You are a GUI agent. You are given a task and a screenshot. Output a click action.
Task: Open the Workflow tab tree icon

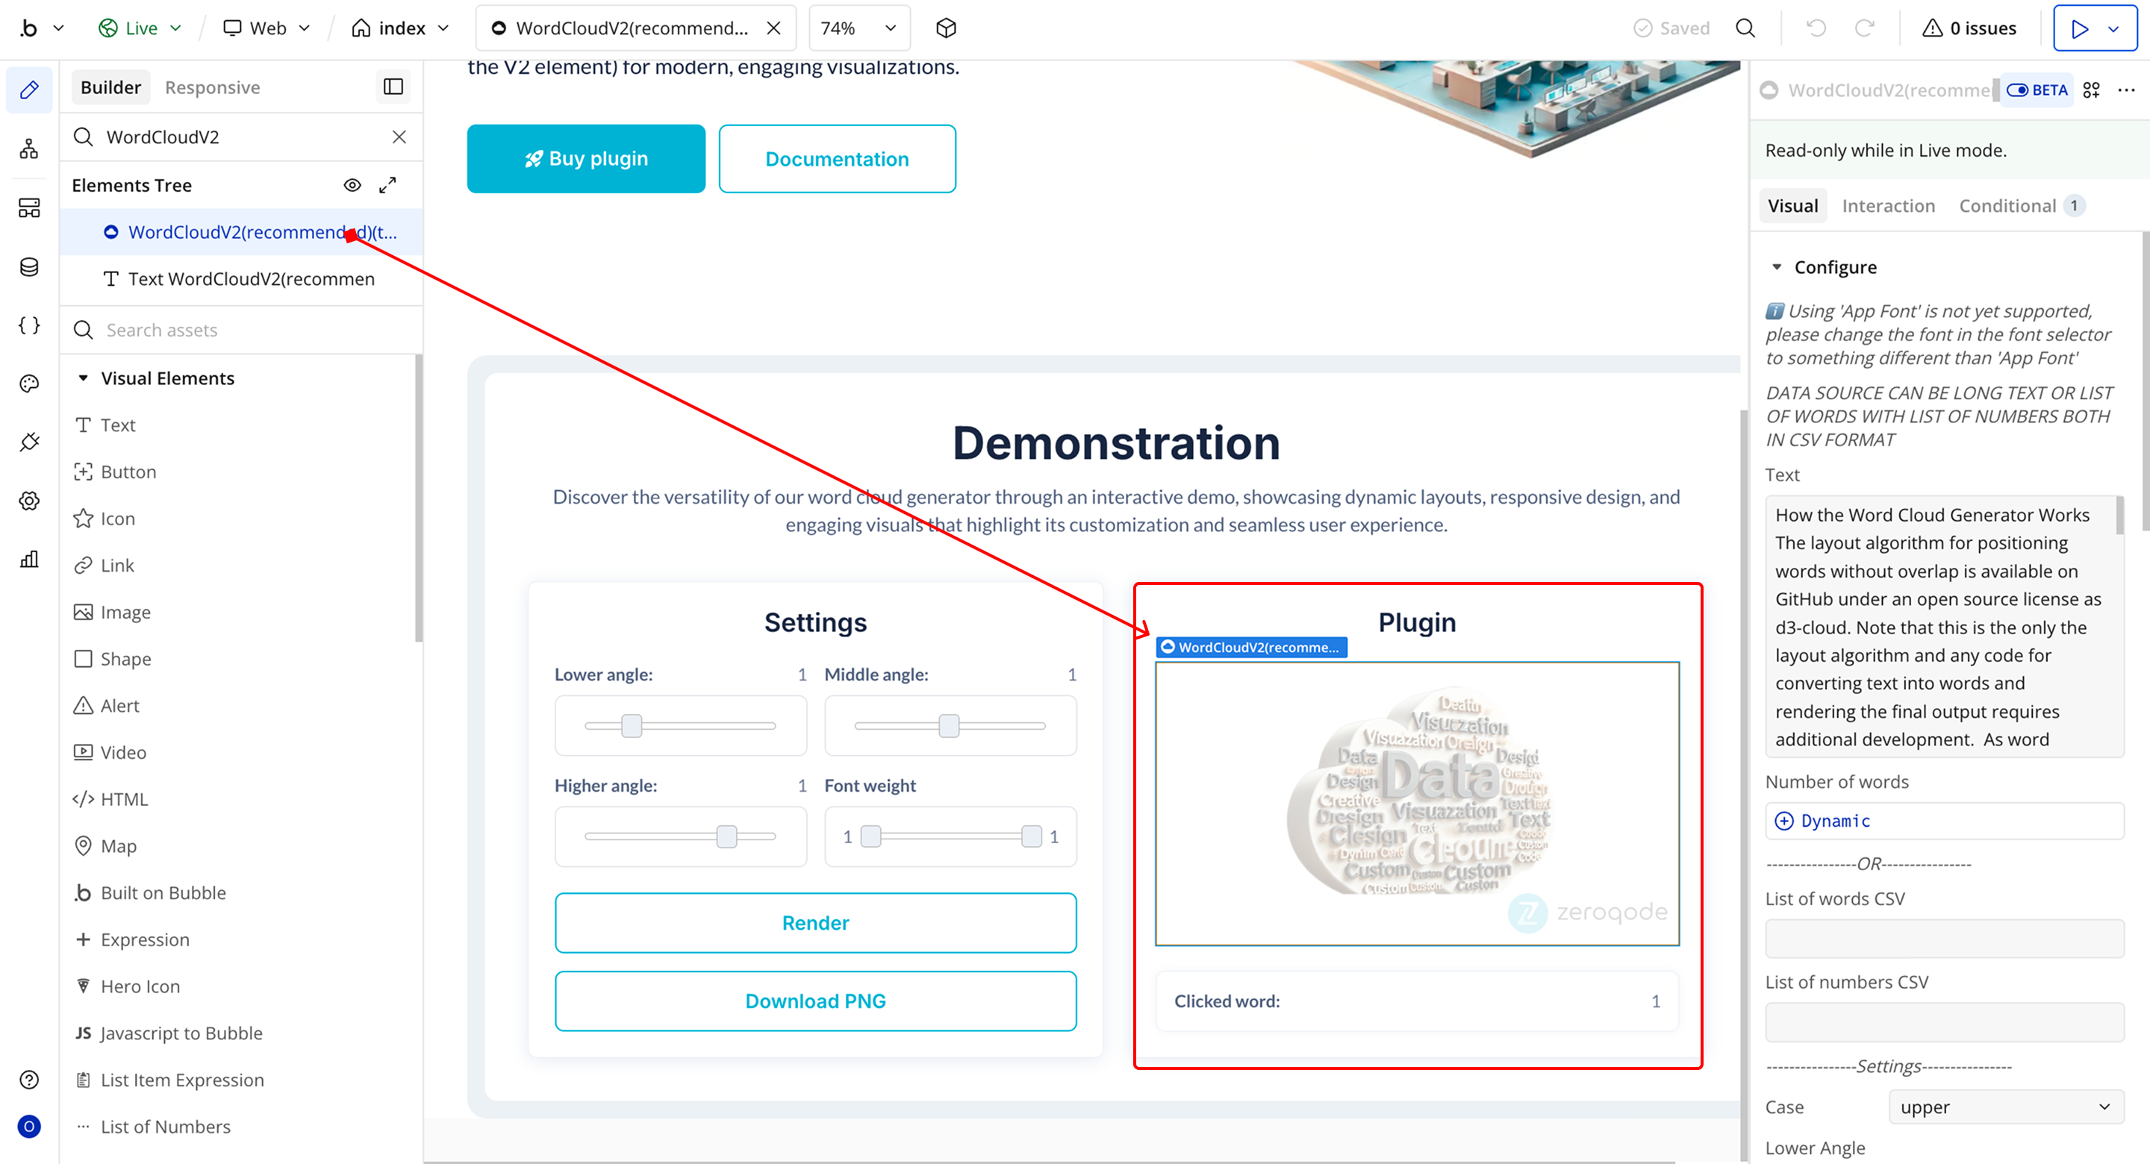point(29,149)
